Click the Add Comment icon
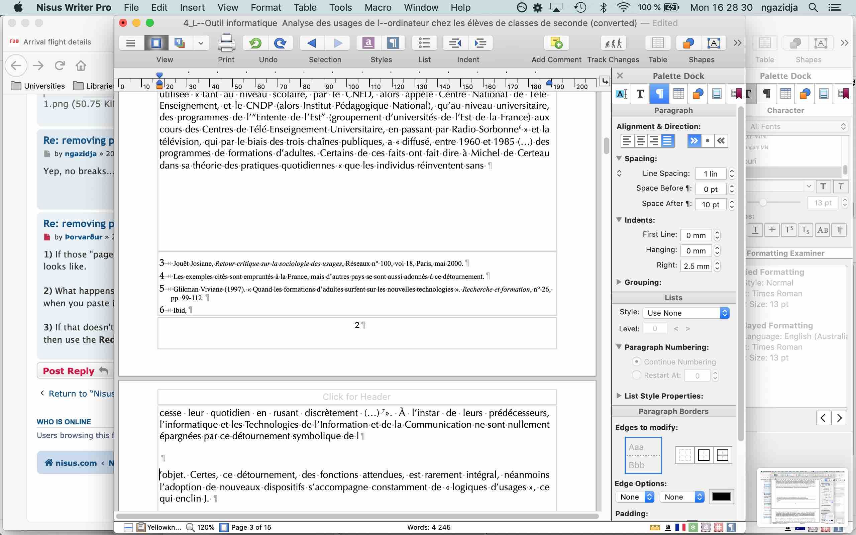 (x=556, y=43)
